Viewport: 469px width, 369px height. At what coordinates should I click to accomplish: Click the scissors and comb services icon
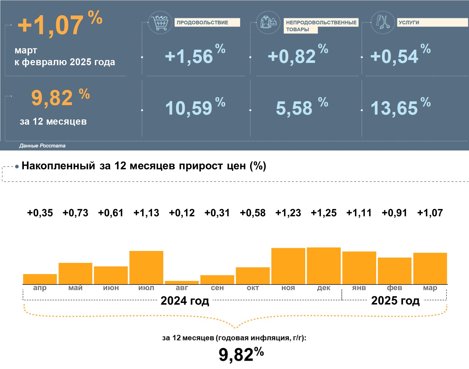pyautogui.click(x=383, y=22)
